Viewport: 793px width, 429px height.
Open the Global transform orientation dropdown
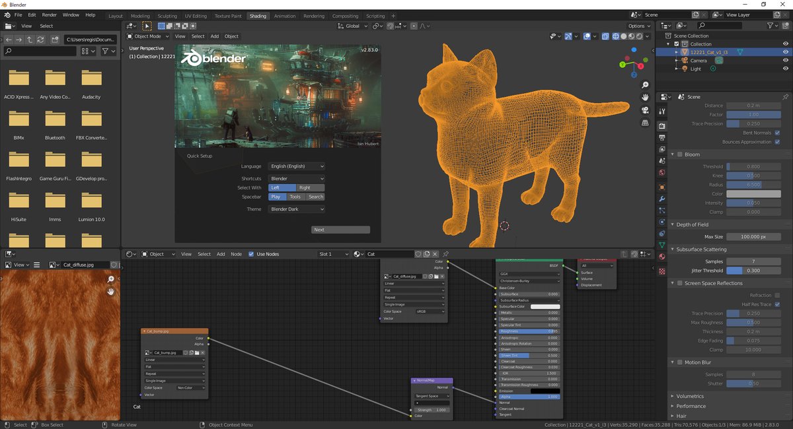(x=351, y=26)
